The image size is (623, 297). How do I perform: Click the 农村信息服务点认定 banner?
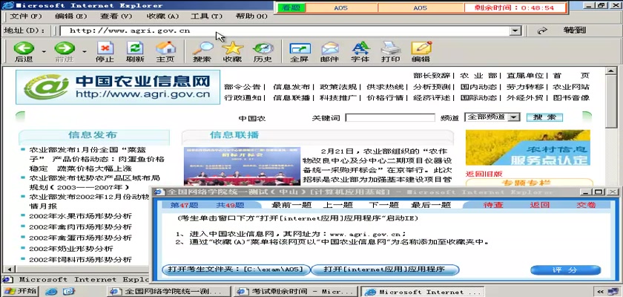pyautogui.click(x=527, y=148)
